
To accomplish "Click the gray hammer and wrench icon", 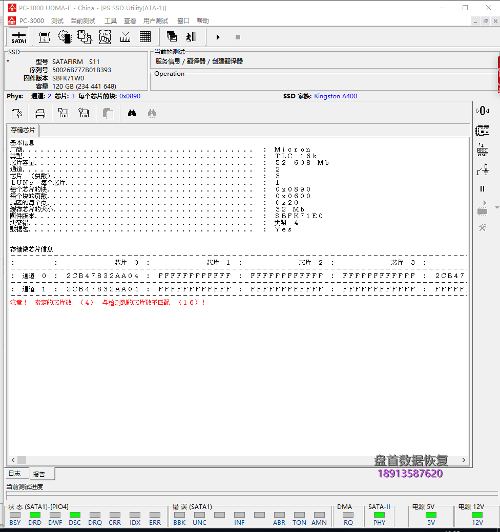I will click(x=483, y=227).
